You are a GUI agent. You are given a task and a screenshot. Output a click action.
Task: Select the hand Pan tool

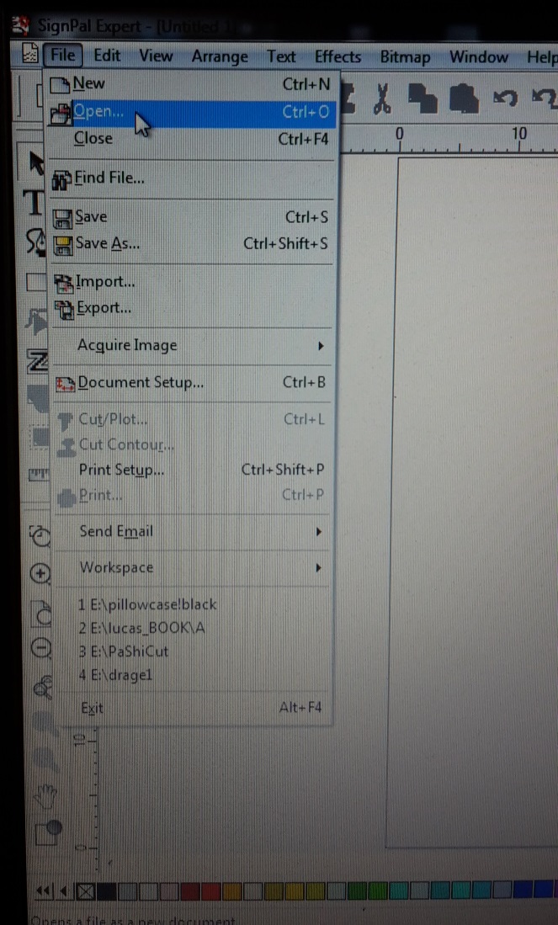pos(45,796)
